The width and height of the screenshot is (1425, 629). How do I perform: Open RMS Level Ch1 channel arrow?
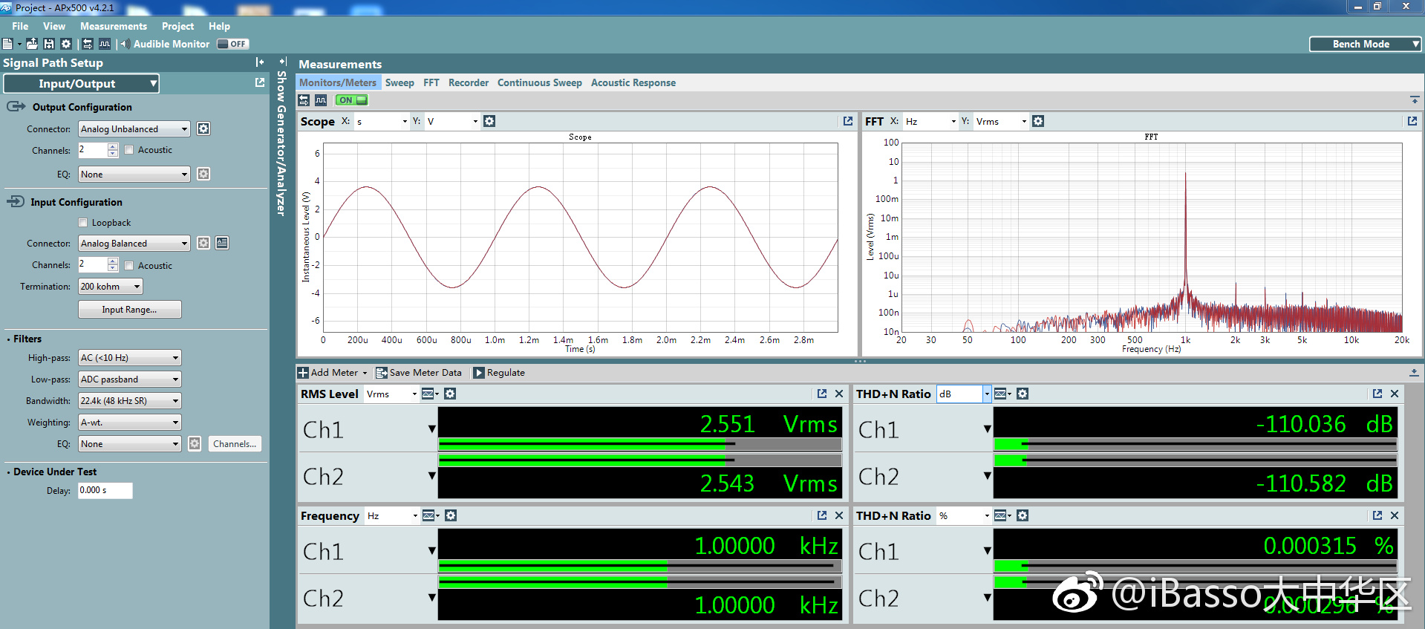(x=431, y=428)
